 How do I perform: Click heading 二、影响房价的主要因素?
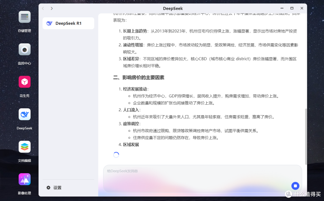139,78
